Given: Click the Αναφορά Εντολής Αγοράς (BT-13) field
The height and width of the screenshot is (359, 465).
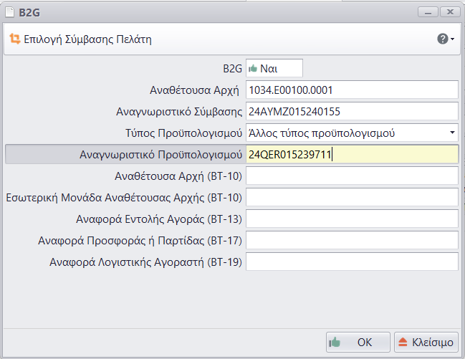Looking at the screenshot, I should point(351,219).
